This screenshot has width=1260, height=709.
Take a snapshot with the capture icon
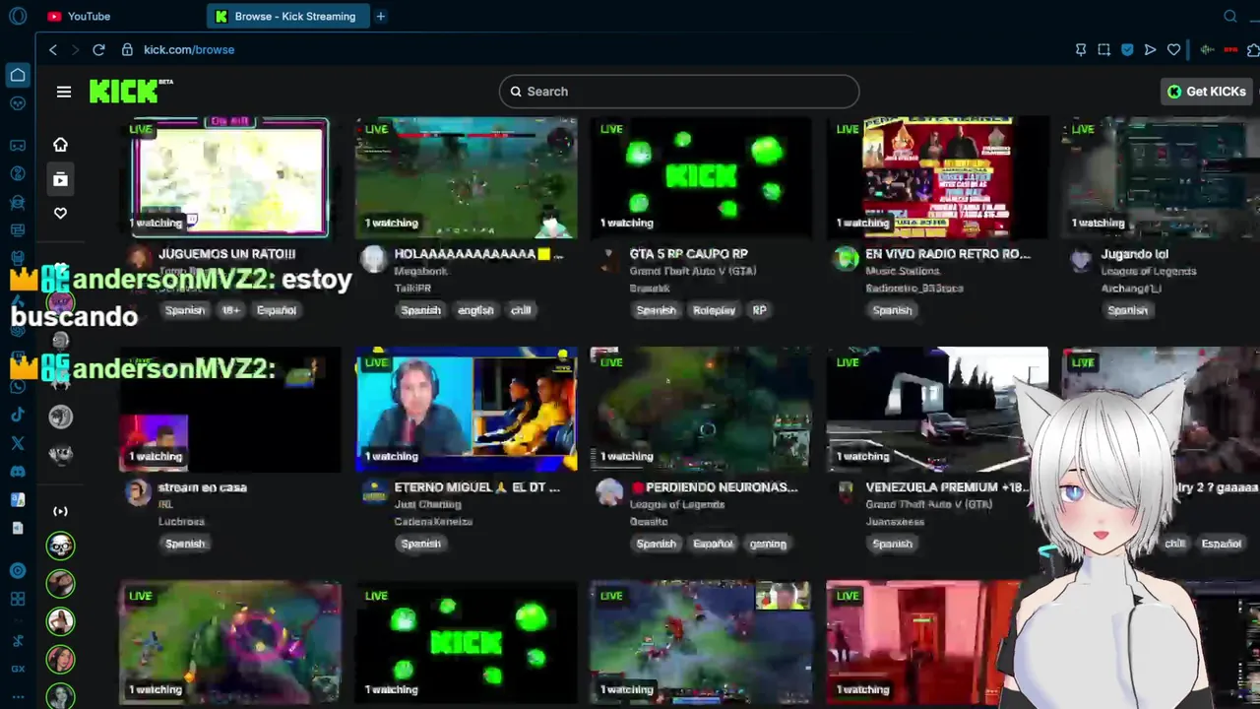(x=1103, y=49)
